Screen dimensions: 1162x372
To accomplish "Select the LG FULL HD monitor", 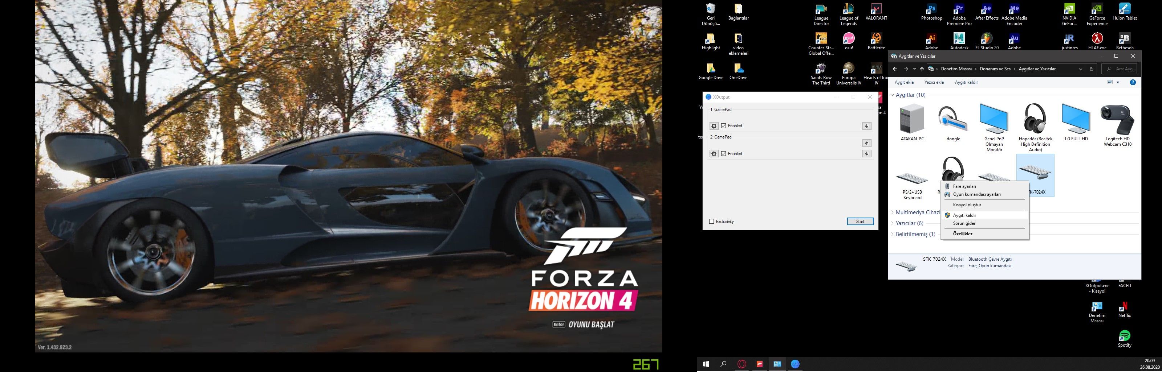I will pos(1076,123).
